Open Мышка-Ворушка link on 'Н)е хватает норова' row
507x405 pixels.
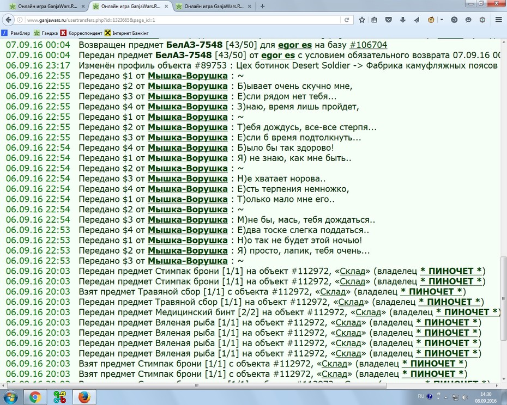188,179
